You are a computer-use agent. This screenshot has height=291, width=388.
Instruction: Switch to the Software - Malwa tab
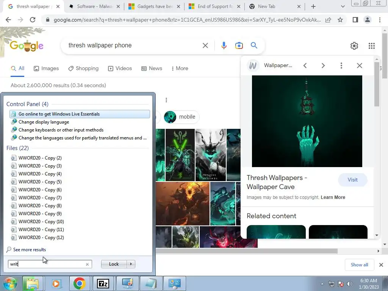94,6
